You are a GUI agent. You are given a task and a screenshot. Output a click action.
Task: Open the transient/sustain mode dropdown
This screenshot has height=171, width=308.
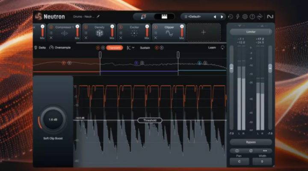[x=130, y=48]
